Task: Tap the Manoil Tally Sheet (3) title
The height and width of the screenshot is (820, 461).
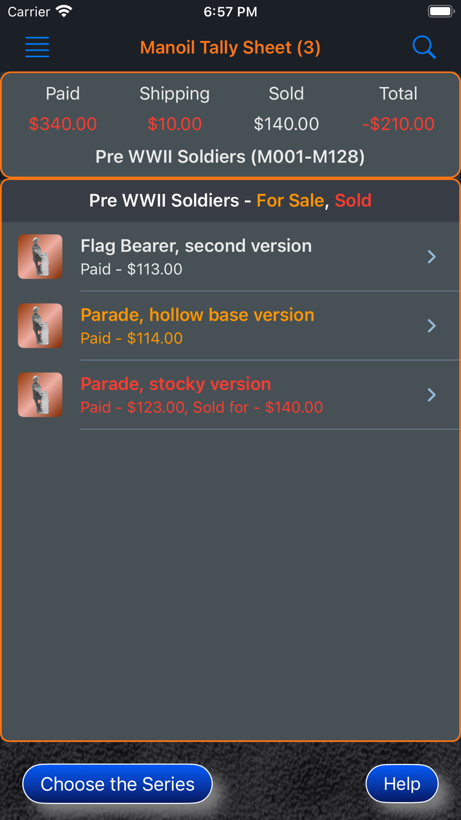Action: (230, 48)
